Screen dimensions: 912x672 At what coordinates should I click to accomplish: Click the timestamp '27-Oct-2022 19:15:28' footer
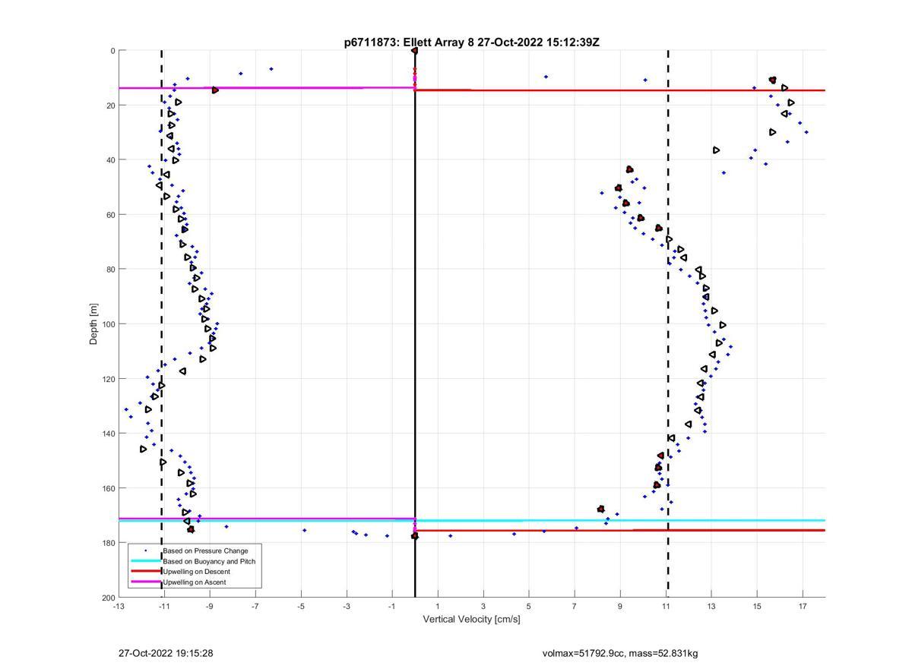click(x=166, y=653)
